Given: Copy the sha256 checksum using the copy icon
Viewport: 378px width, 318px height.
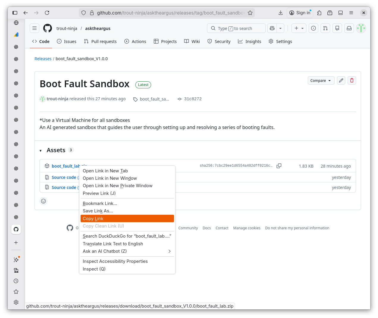Looking at the screenshot, I should [279, 166].
